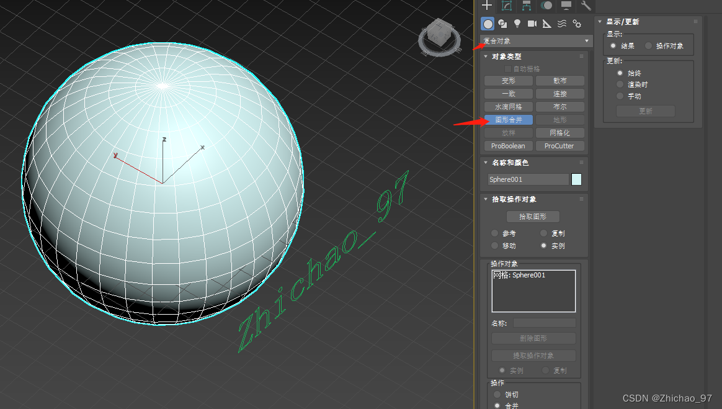Click the 网格化 button
Image resolution: width=722 pixels, height=409 pixels.
560,133
